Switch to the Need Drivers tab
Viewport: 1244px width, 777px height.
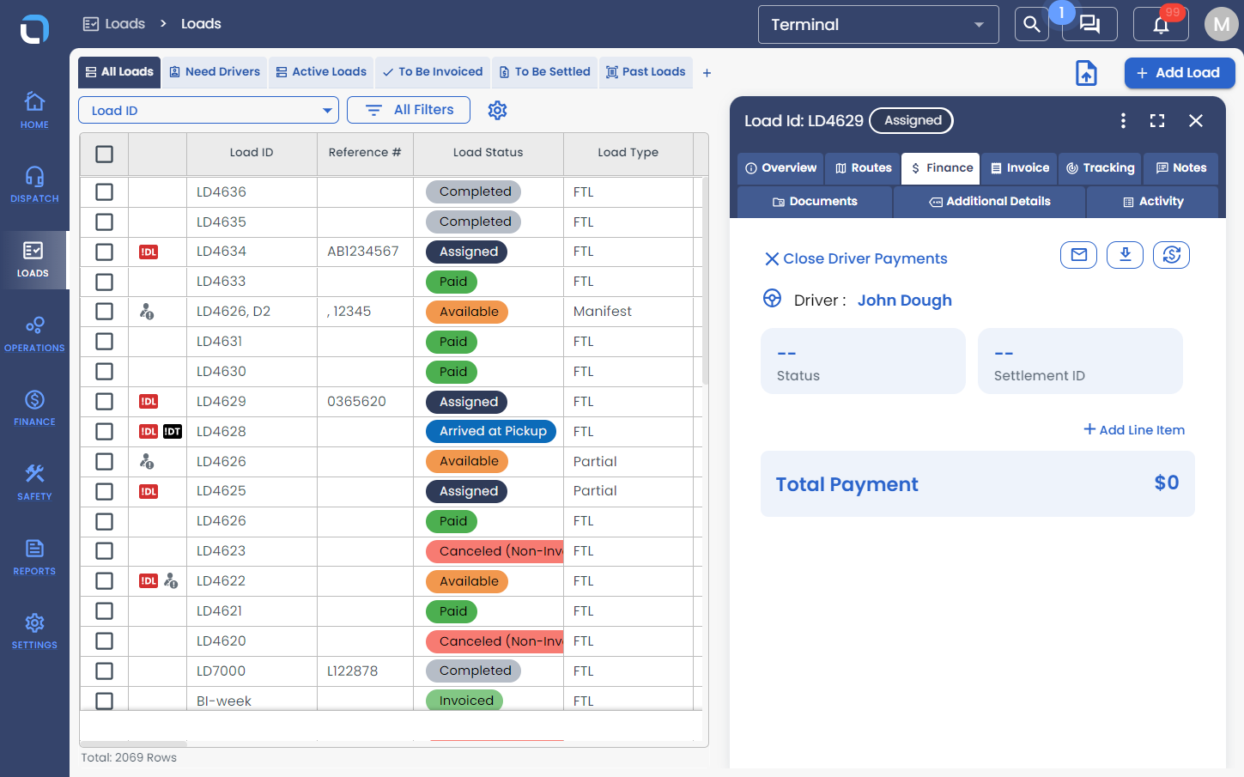[215, 72]
